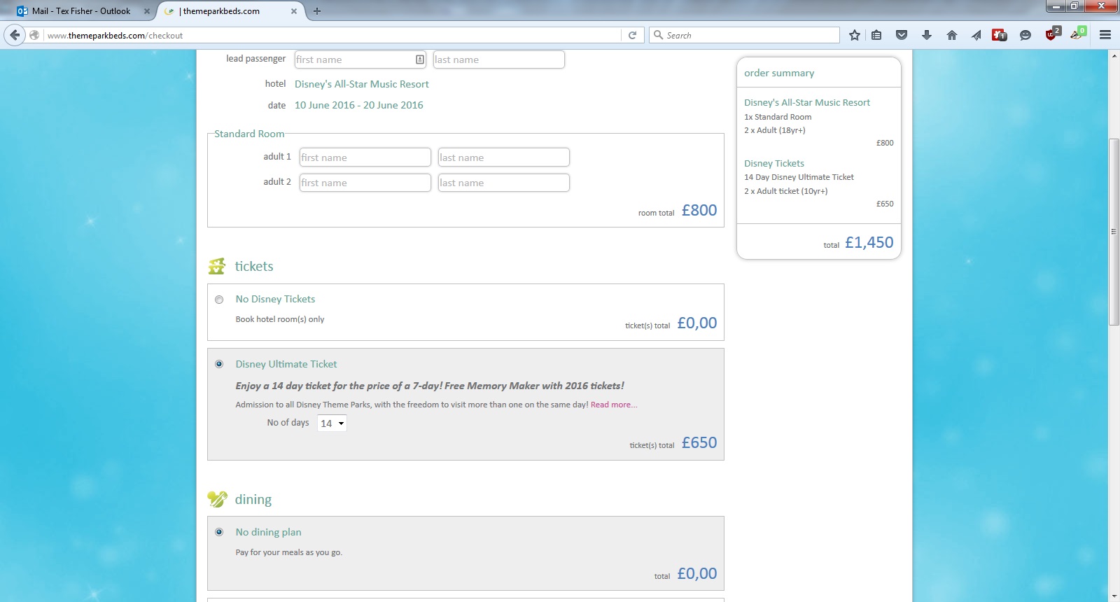
Task: Click the 'Pay for your meals as you go.' text
Action: tap(289, 552)
